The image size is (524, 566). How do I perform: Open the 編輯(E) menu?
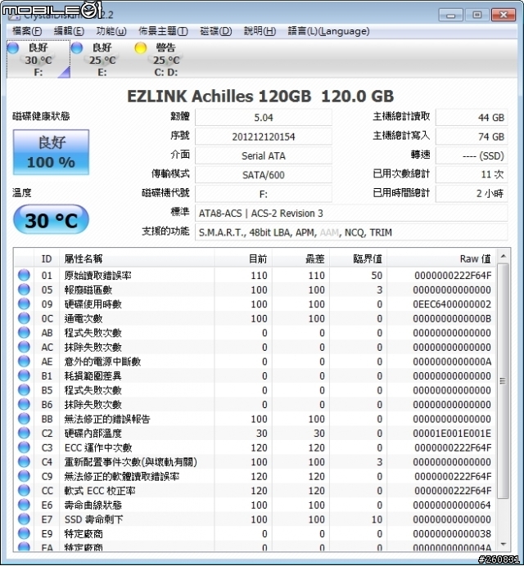(69, 31)
